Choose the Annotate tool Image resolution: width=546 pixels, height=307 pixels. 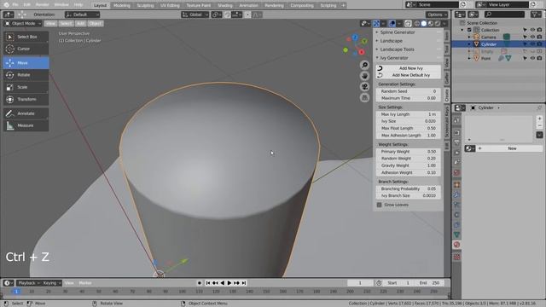tap(26, 113)
